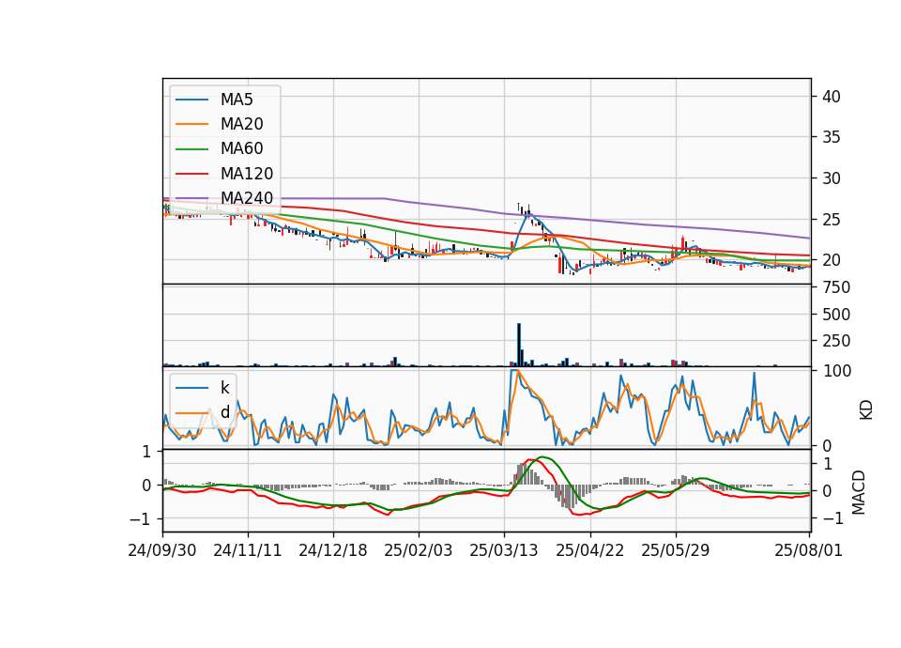901x648 pixels.
Task: Click the 25/04/22 date label
Action: click(x=589, y=550)
